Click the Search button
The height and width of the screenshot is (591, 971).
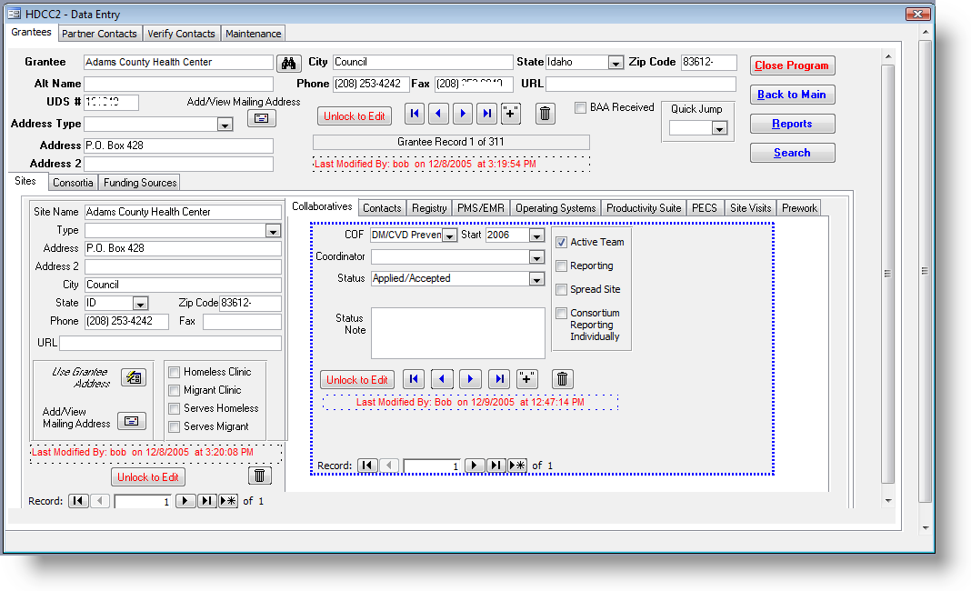792,153
